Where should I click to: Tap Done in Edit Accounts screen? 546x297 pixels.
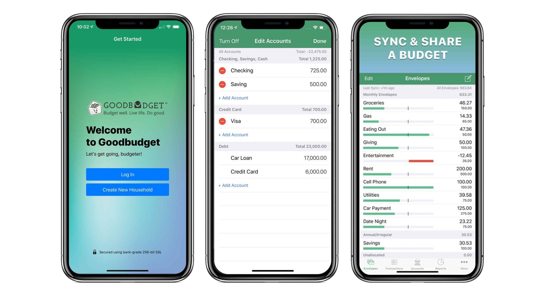tap(320, 41)
